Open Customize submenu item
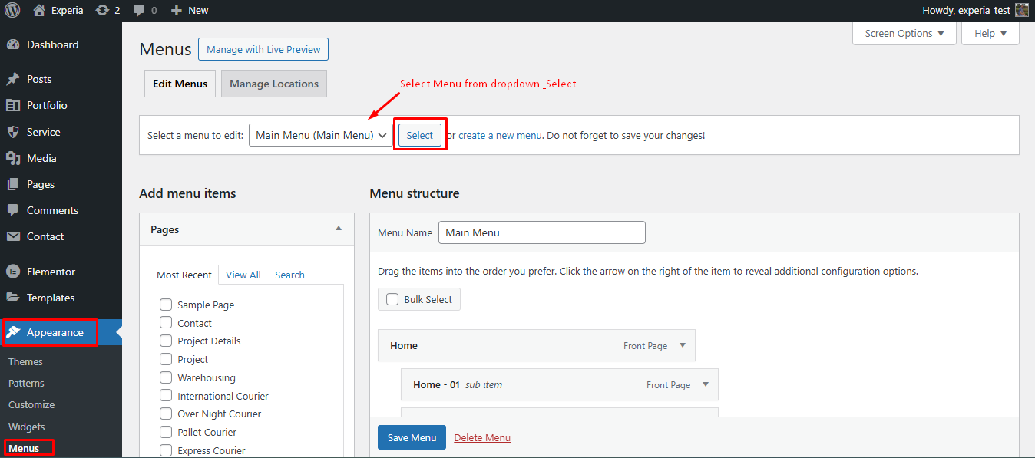 31,404
